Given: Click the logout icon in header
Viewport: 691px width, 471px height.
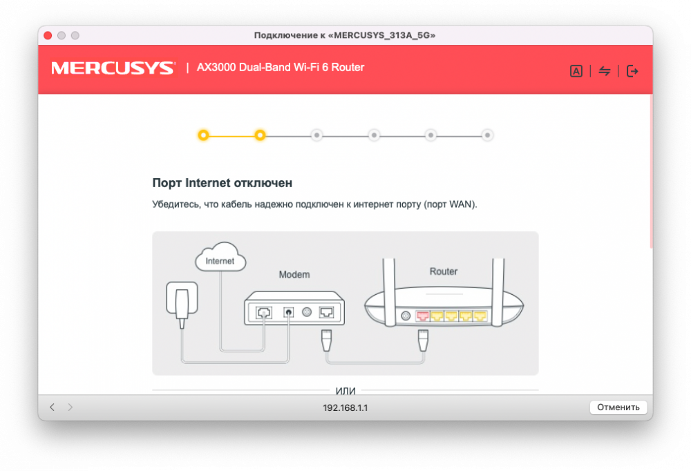Looking at the screenshot, I should pyautogui.click(x=632, y=71).
